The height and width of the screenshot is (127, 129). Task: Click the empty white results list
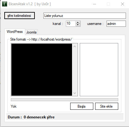click(x=99, y=69)
